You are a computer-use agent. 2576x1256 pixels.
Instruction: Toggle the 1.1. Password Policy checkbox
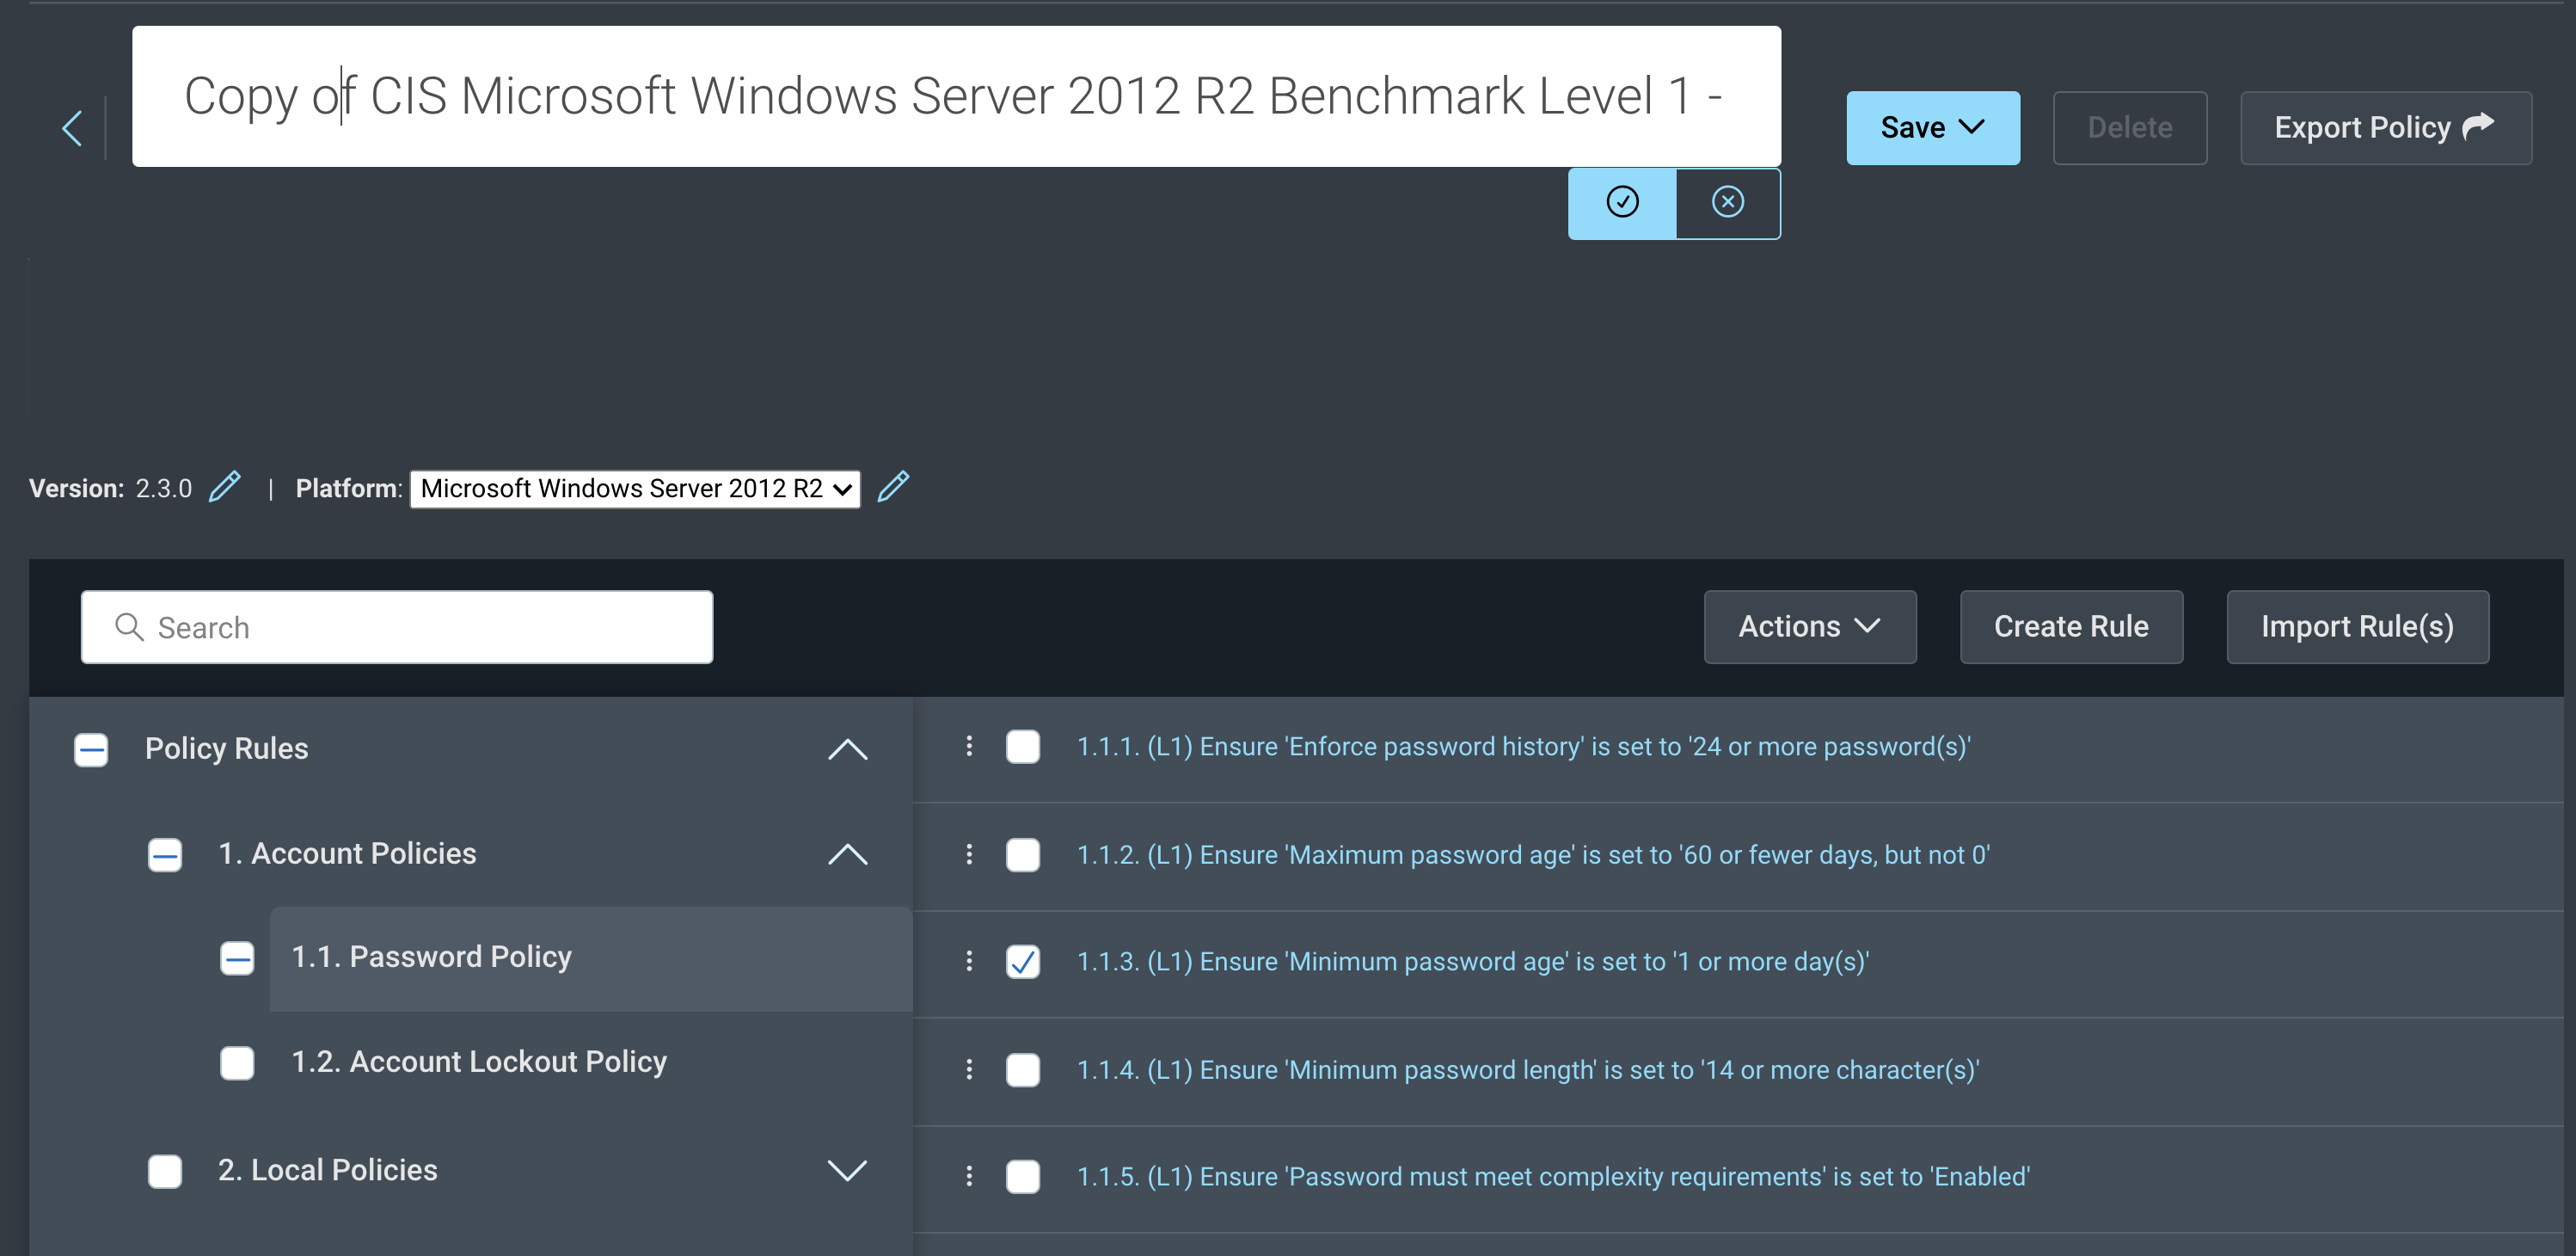click(x=237, y=957)
